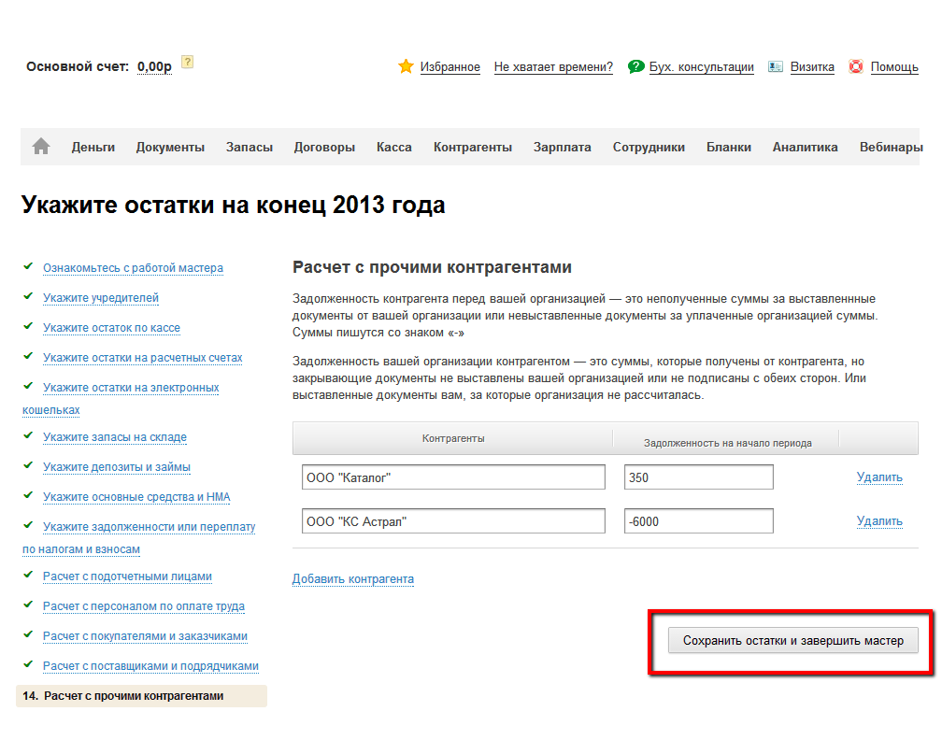Open the Сотрудники menu
This screenshot has height=740, width=942.
pos(649,148)
